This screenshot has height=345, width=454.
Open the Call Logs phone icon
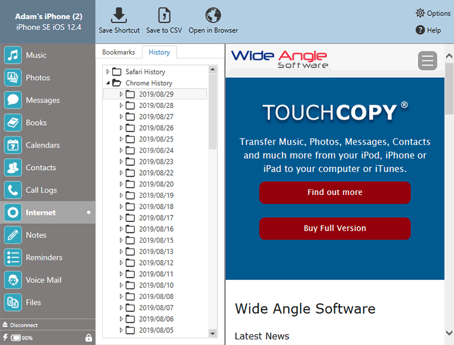pyautogui.click(x=12, y=190)
